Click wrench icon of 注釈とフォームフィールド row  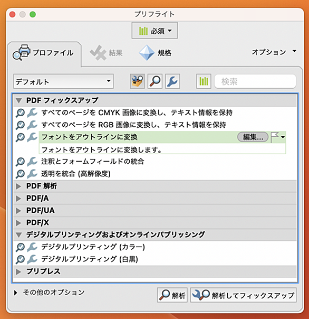32,162
